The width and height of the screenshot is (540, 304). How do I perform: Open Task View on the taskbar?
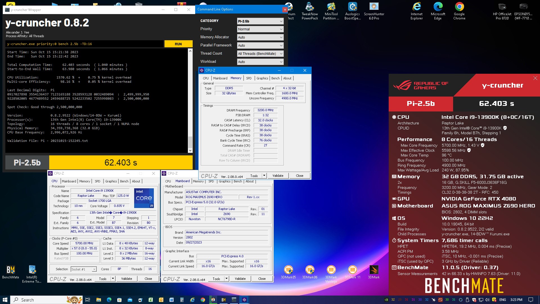(88, 300)
